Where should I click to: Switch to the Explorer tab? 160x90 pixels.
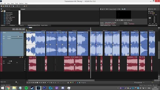click(3, 25)
